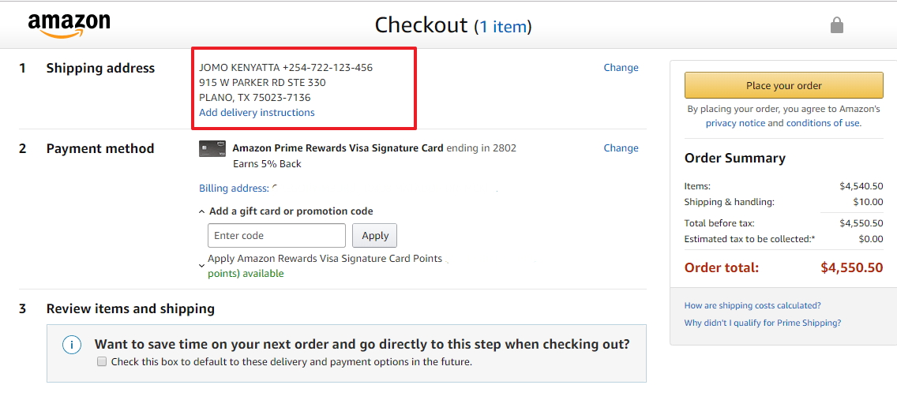Open the conditions of use link
This screenshot has width=897, height=396.
823,123
